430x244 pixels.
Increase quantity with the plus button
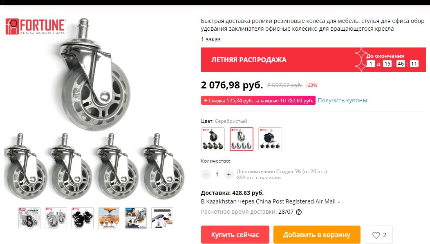click(x=229, y=174)
